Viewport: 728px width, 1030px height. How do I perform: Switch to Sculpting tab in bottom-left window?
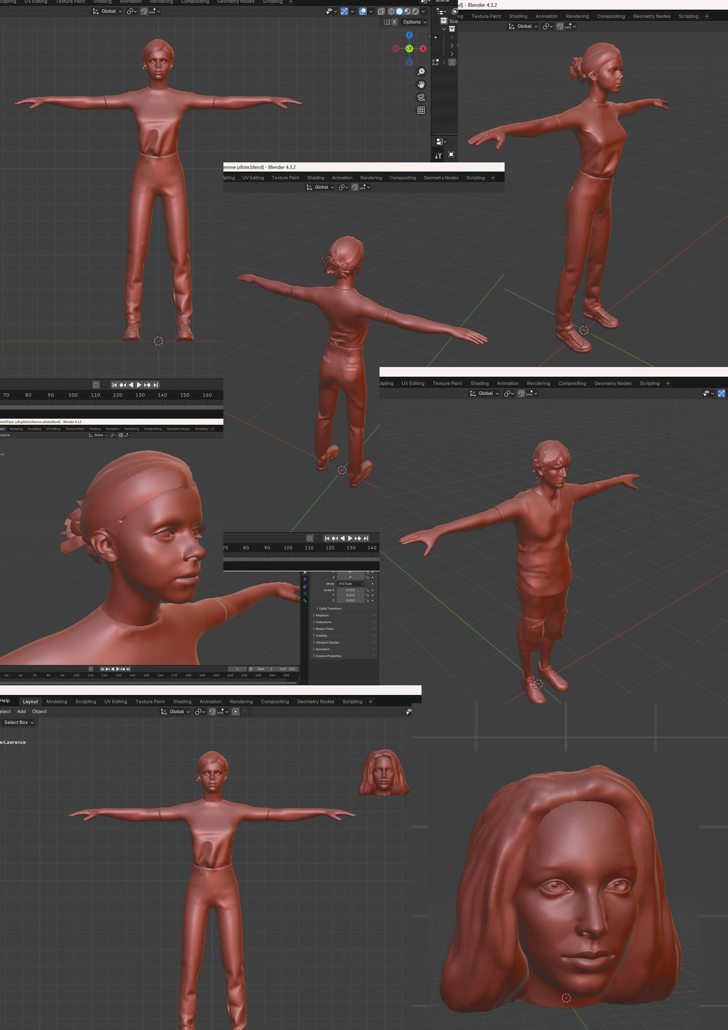point(86,702)
